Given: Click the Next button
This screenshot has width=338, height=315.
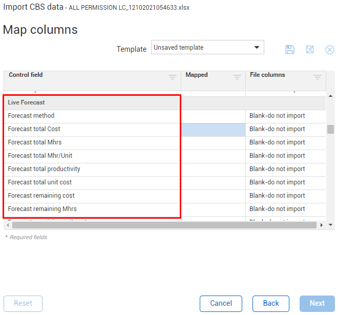Looking at the screenshot, I should 317,303.
